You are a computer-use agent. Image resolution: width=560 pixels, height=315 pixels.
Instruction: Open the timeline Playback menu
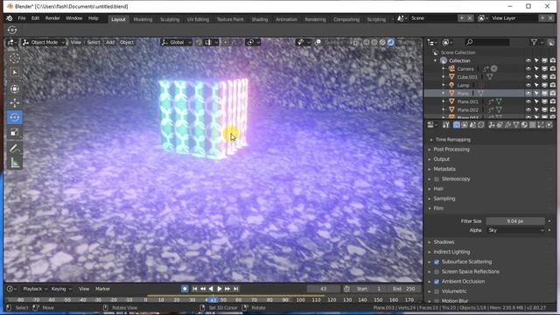click(x=35, y=289)
